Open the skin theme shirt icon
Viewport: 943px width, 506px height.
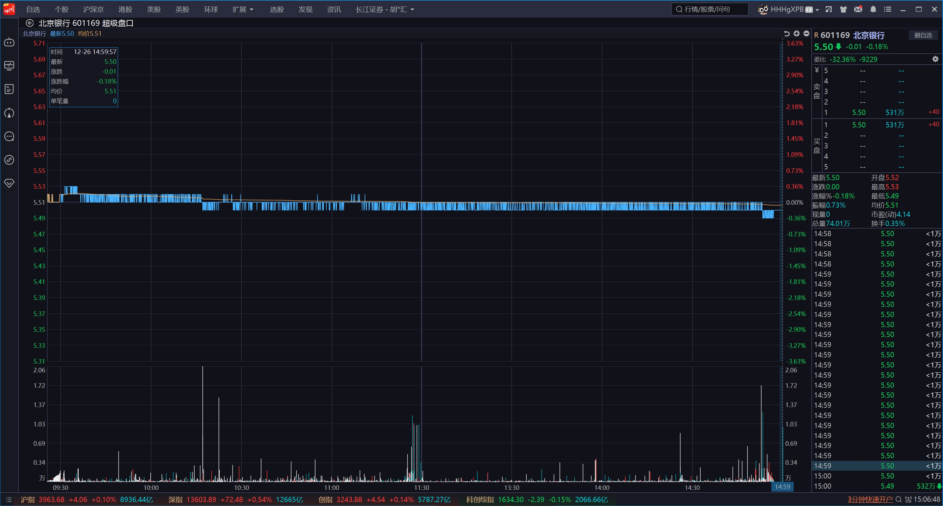pos(843,9)
